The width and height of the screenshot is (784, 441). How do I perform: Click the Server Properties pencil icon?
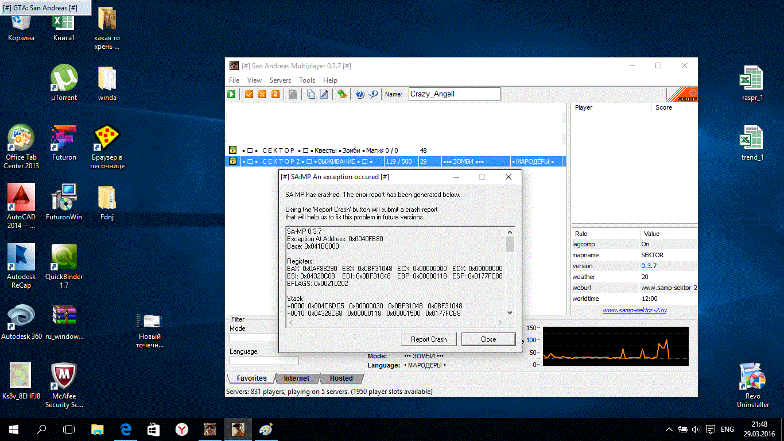coord(324,94)
